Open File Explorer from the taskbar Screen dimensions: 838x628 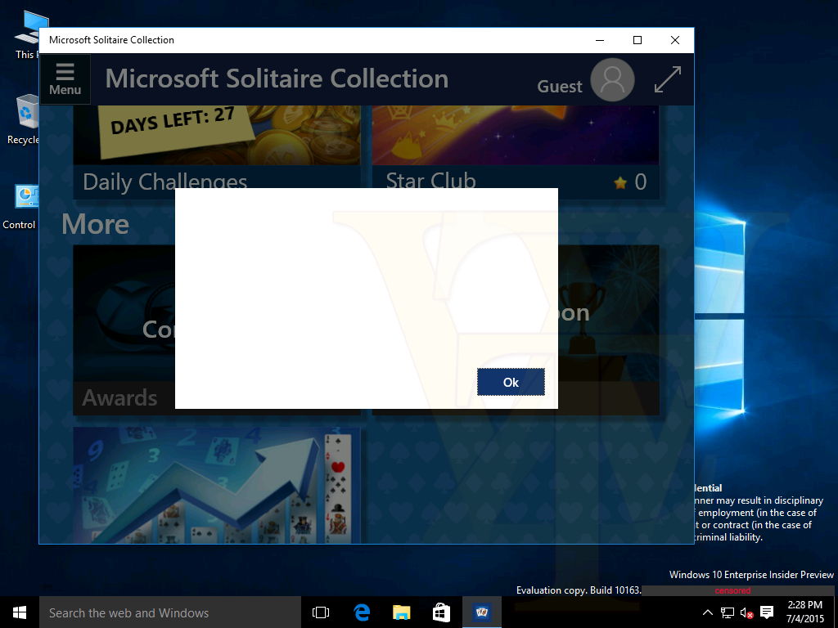click(401, 612)
